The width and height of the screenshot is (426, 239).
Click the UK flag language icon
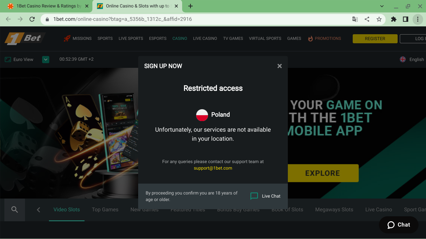(403, 59)
